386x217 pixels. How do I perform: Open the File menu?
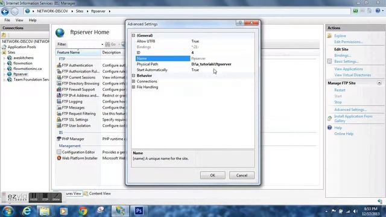(7, 20)
